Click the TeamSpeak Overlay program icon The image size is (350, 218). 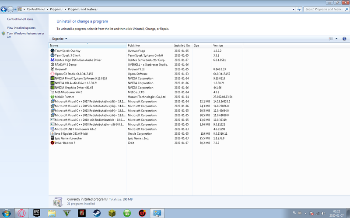pyautogui.click(x=52, y=51)
